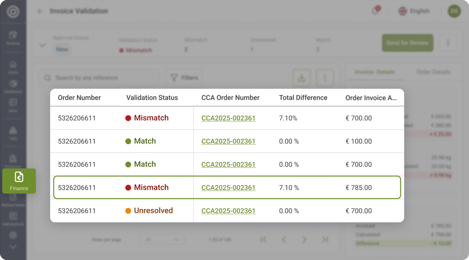Go to Home in the sidebar
The width and height of the screenshot is (469, 260).
pyautogui.click(x=13, y=67)
